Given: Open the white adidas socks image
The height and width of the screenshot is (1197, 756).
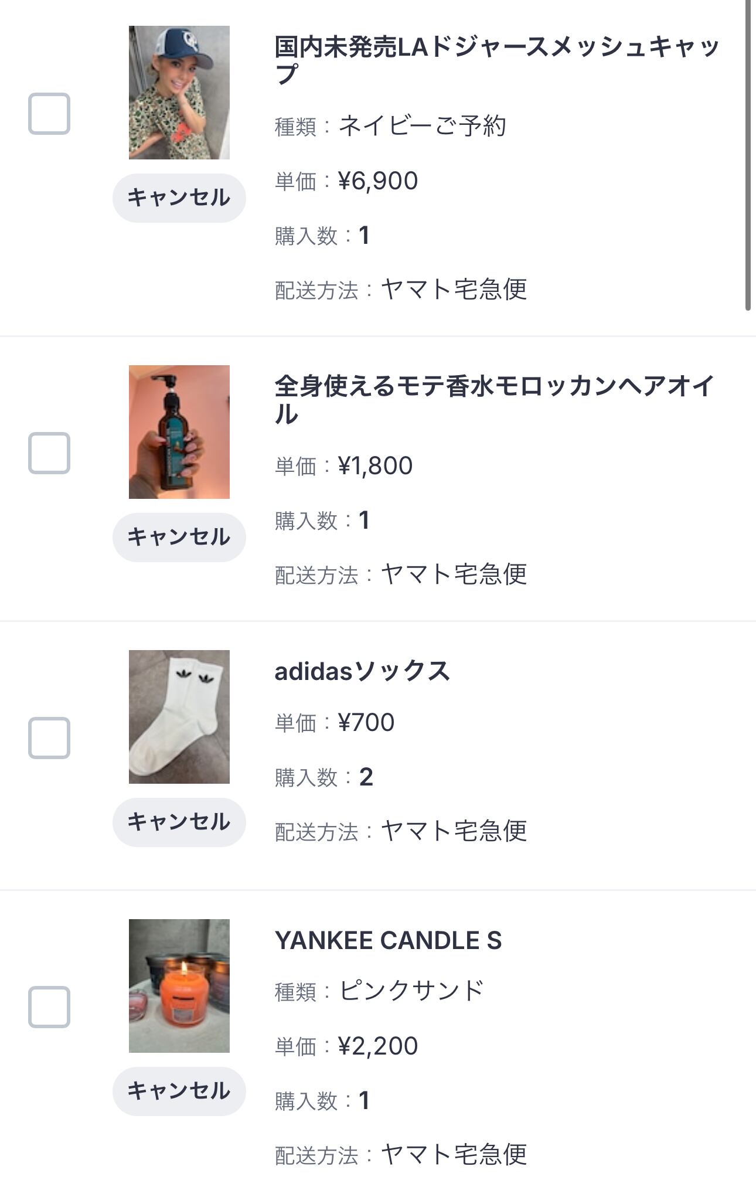Looking at the screenshot, I should (x=179, y=717).
